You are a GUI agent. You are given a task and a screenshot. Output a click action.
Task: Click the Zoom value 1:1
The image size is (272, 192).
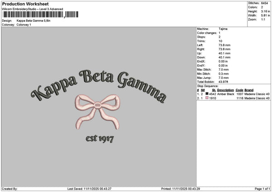pos(264,19)
